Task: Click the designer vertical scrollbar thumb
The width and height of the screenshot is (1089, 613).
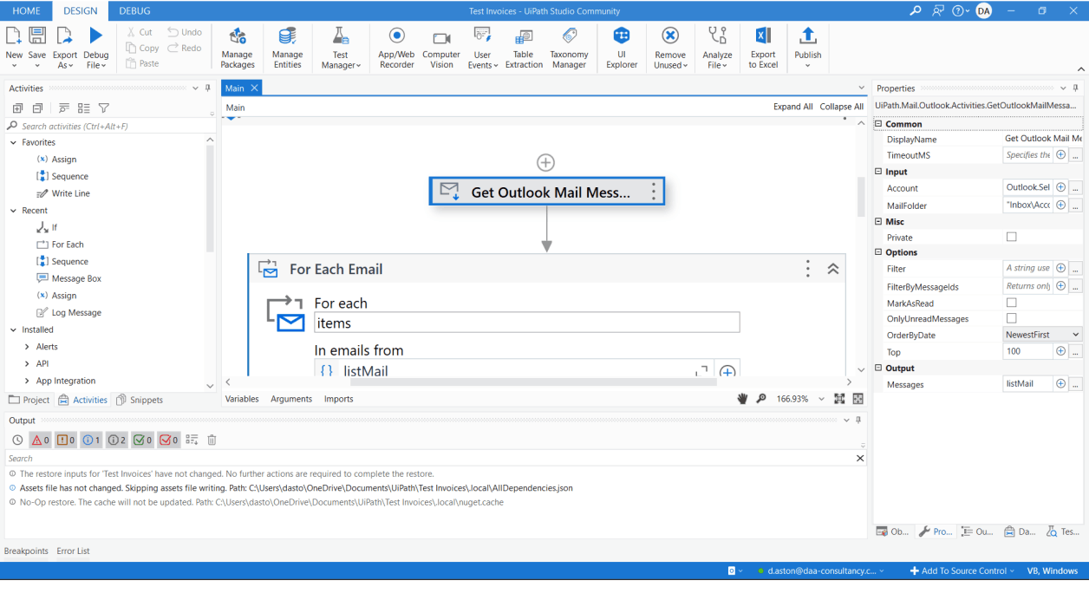Action: pos(861,197)
